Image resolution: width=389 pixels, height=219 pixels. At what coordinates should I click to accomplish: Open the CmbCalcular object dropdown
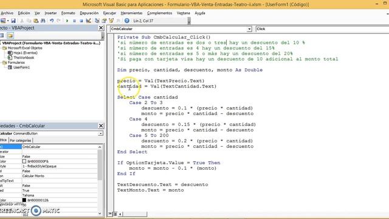(x=249, y=29)
